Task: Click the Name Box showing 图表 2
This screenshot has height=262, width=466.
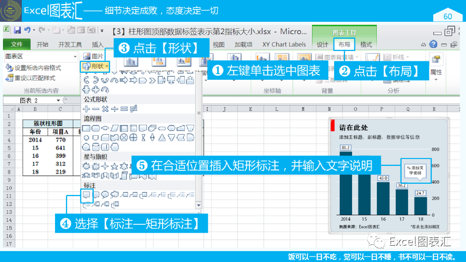Action: (x=29, y=101)
